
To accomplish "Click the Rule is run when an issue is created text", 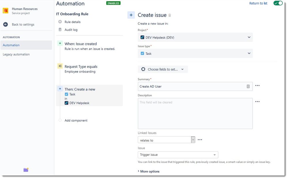I will pos(90,49).
